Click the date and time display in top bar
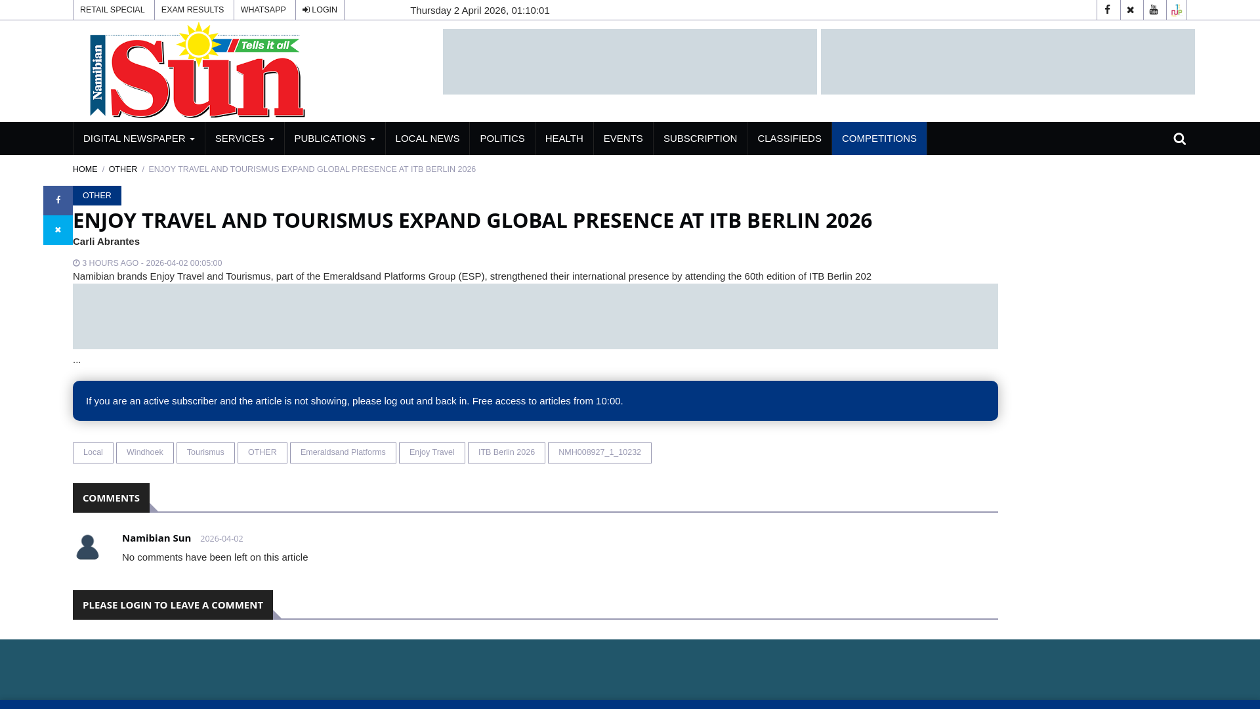The width and height of the screenshot is (1260, 709). (480, 11)
